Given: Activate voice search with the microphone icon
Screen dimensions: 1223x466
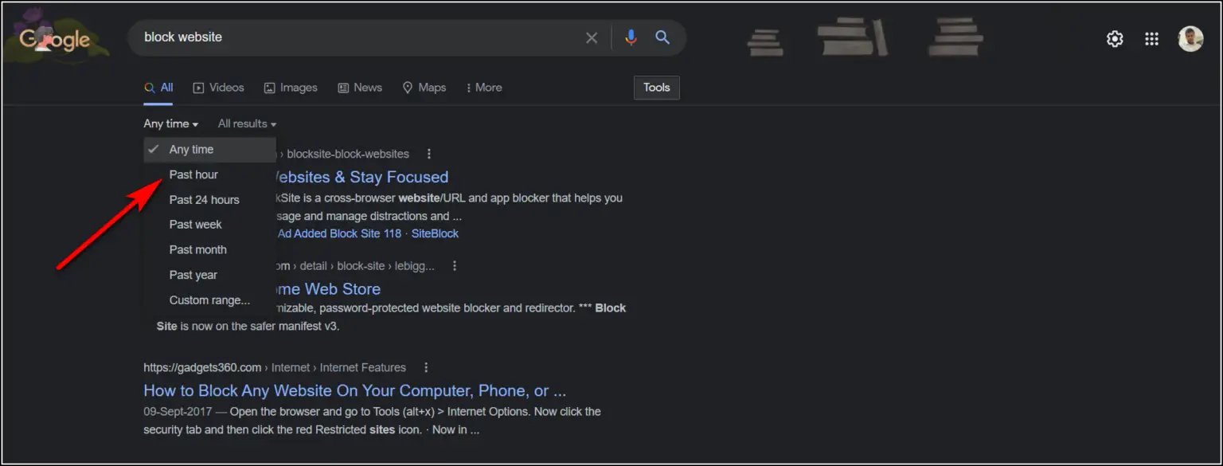Looking at the screenshot, I should click(x=631, y=37).
